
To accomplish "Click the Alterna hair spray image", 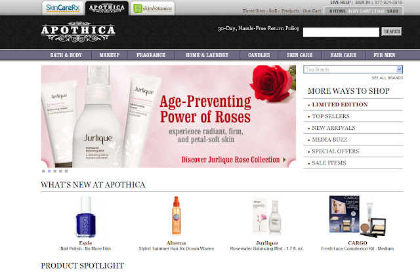I will point(177,216).
